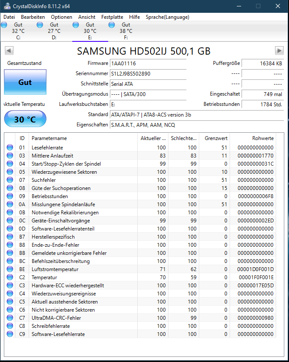Click the SAMSUNG HD502IJ 500,1 GB title

144,51
